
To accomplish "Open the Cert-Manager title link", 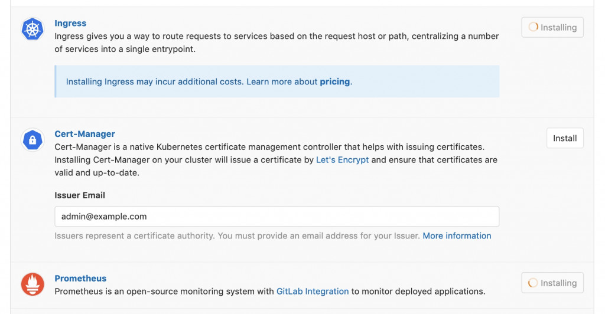I will point(84,134).
